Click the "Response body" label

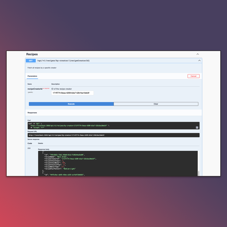pyautogui.click(x=44, y=149)
